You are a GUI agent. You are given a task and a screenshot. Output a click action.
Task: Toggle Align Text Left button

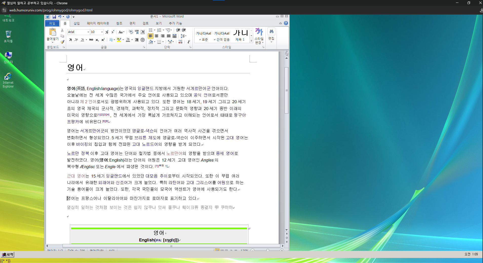pos(150,36)
